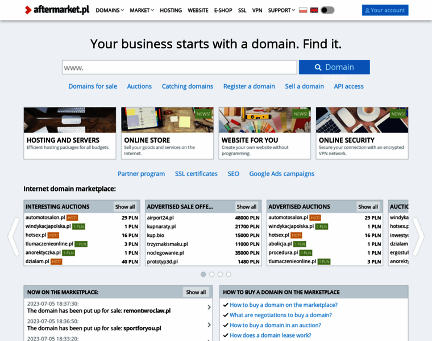
Task: Select the first carousel page dot
Action: pos(203,275)
